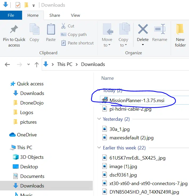The image size is (189, 196).
Task: Click the Pin to Quick access icon
Action: pos(14,29)
